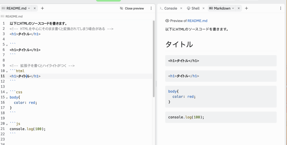Click the ```js fence on line 20
Screen dimensions: 287x145
click(15, 124)
